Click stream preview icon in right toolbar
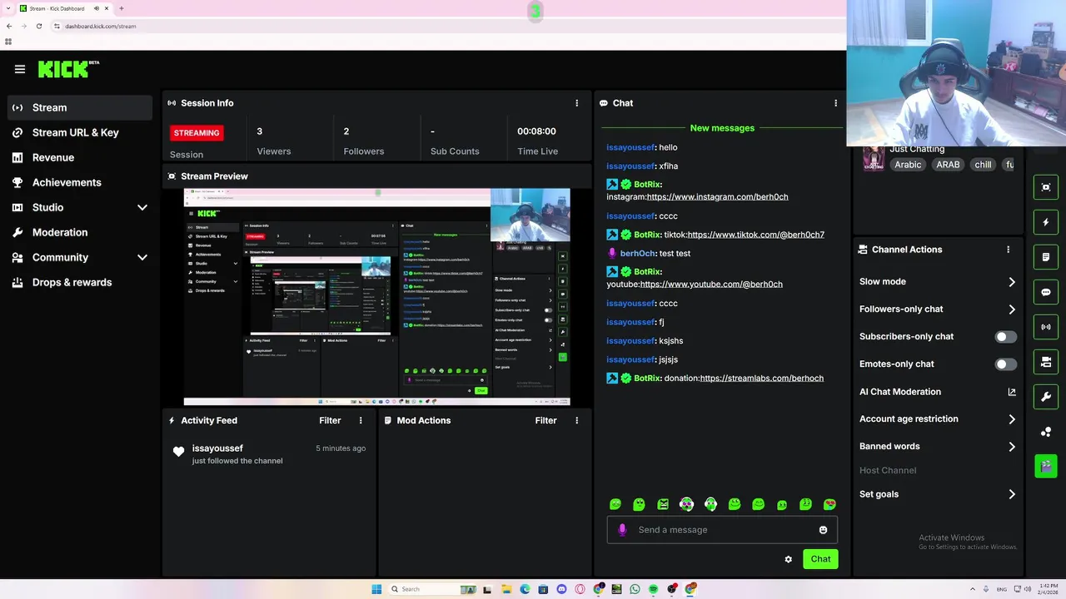 click(x=1046, y=187)
